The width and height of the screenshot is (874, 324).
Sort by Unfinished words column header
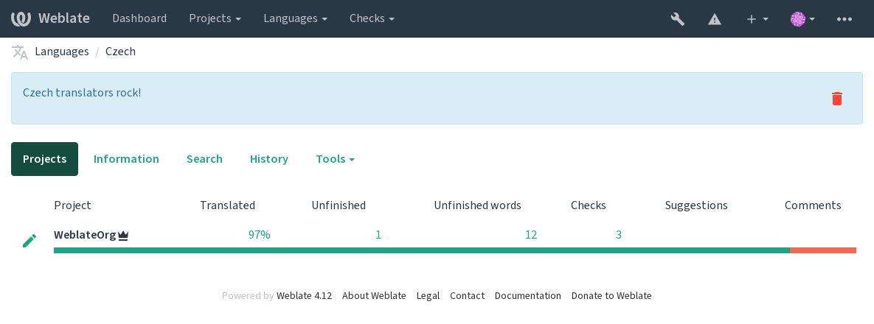click(x=477, y=205)
